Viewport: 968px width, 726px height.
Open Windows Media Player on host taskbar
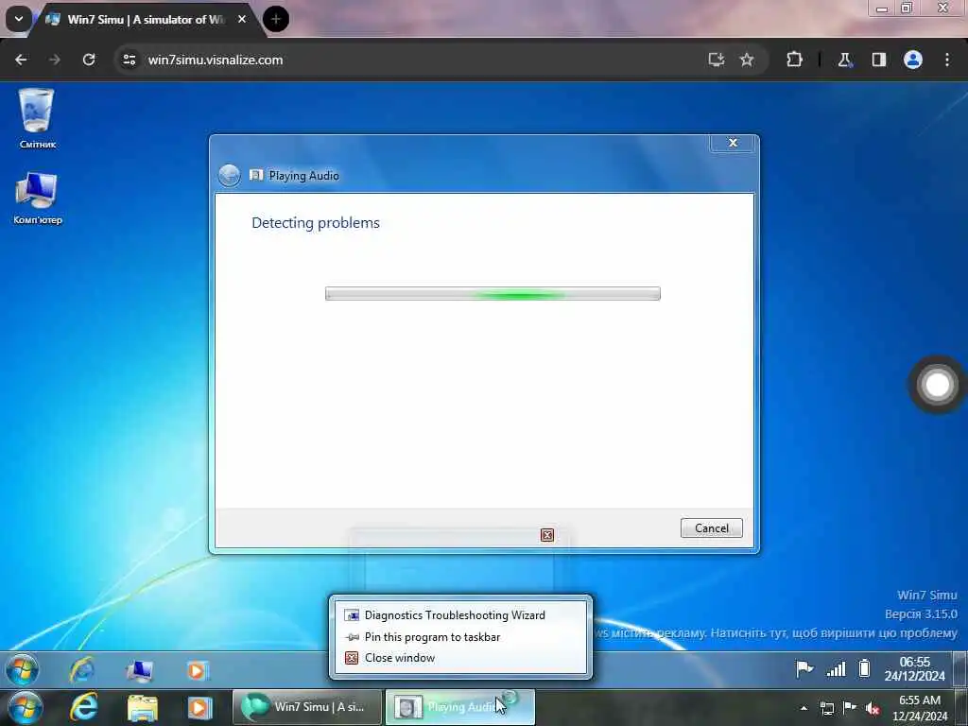[199, 708]
